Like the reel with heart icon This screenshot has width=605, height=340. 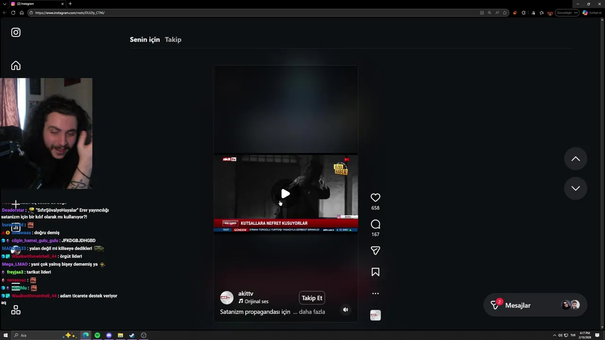(x=375, y=198)
